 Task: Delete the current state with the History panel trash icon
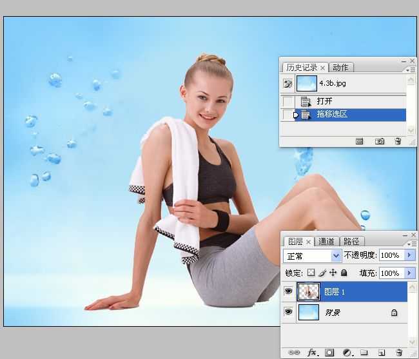click(x=398, y=141)
